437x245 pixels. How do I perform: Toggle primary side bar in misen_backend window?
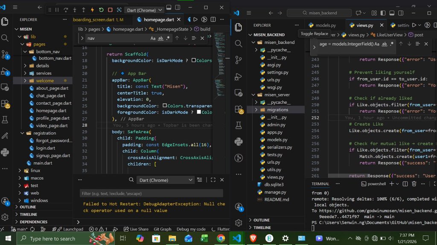383,13
